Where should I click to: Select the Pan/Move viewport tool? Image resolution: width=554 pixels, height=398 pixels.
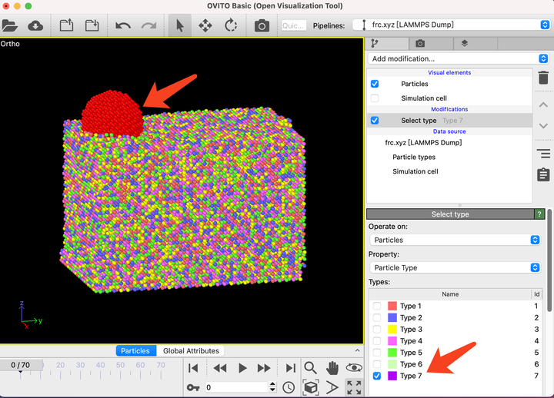pos(205,25)
